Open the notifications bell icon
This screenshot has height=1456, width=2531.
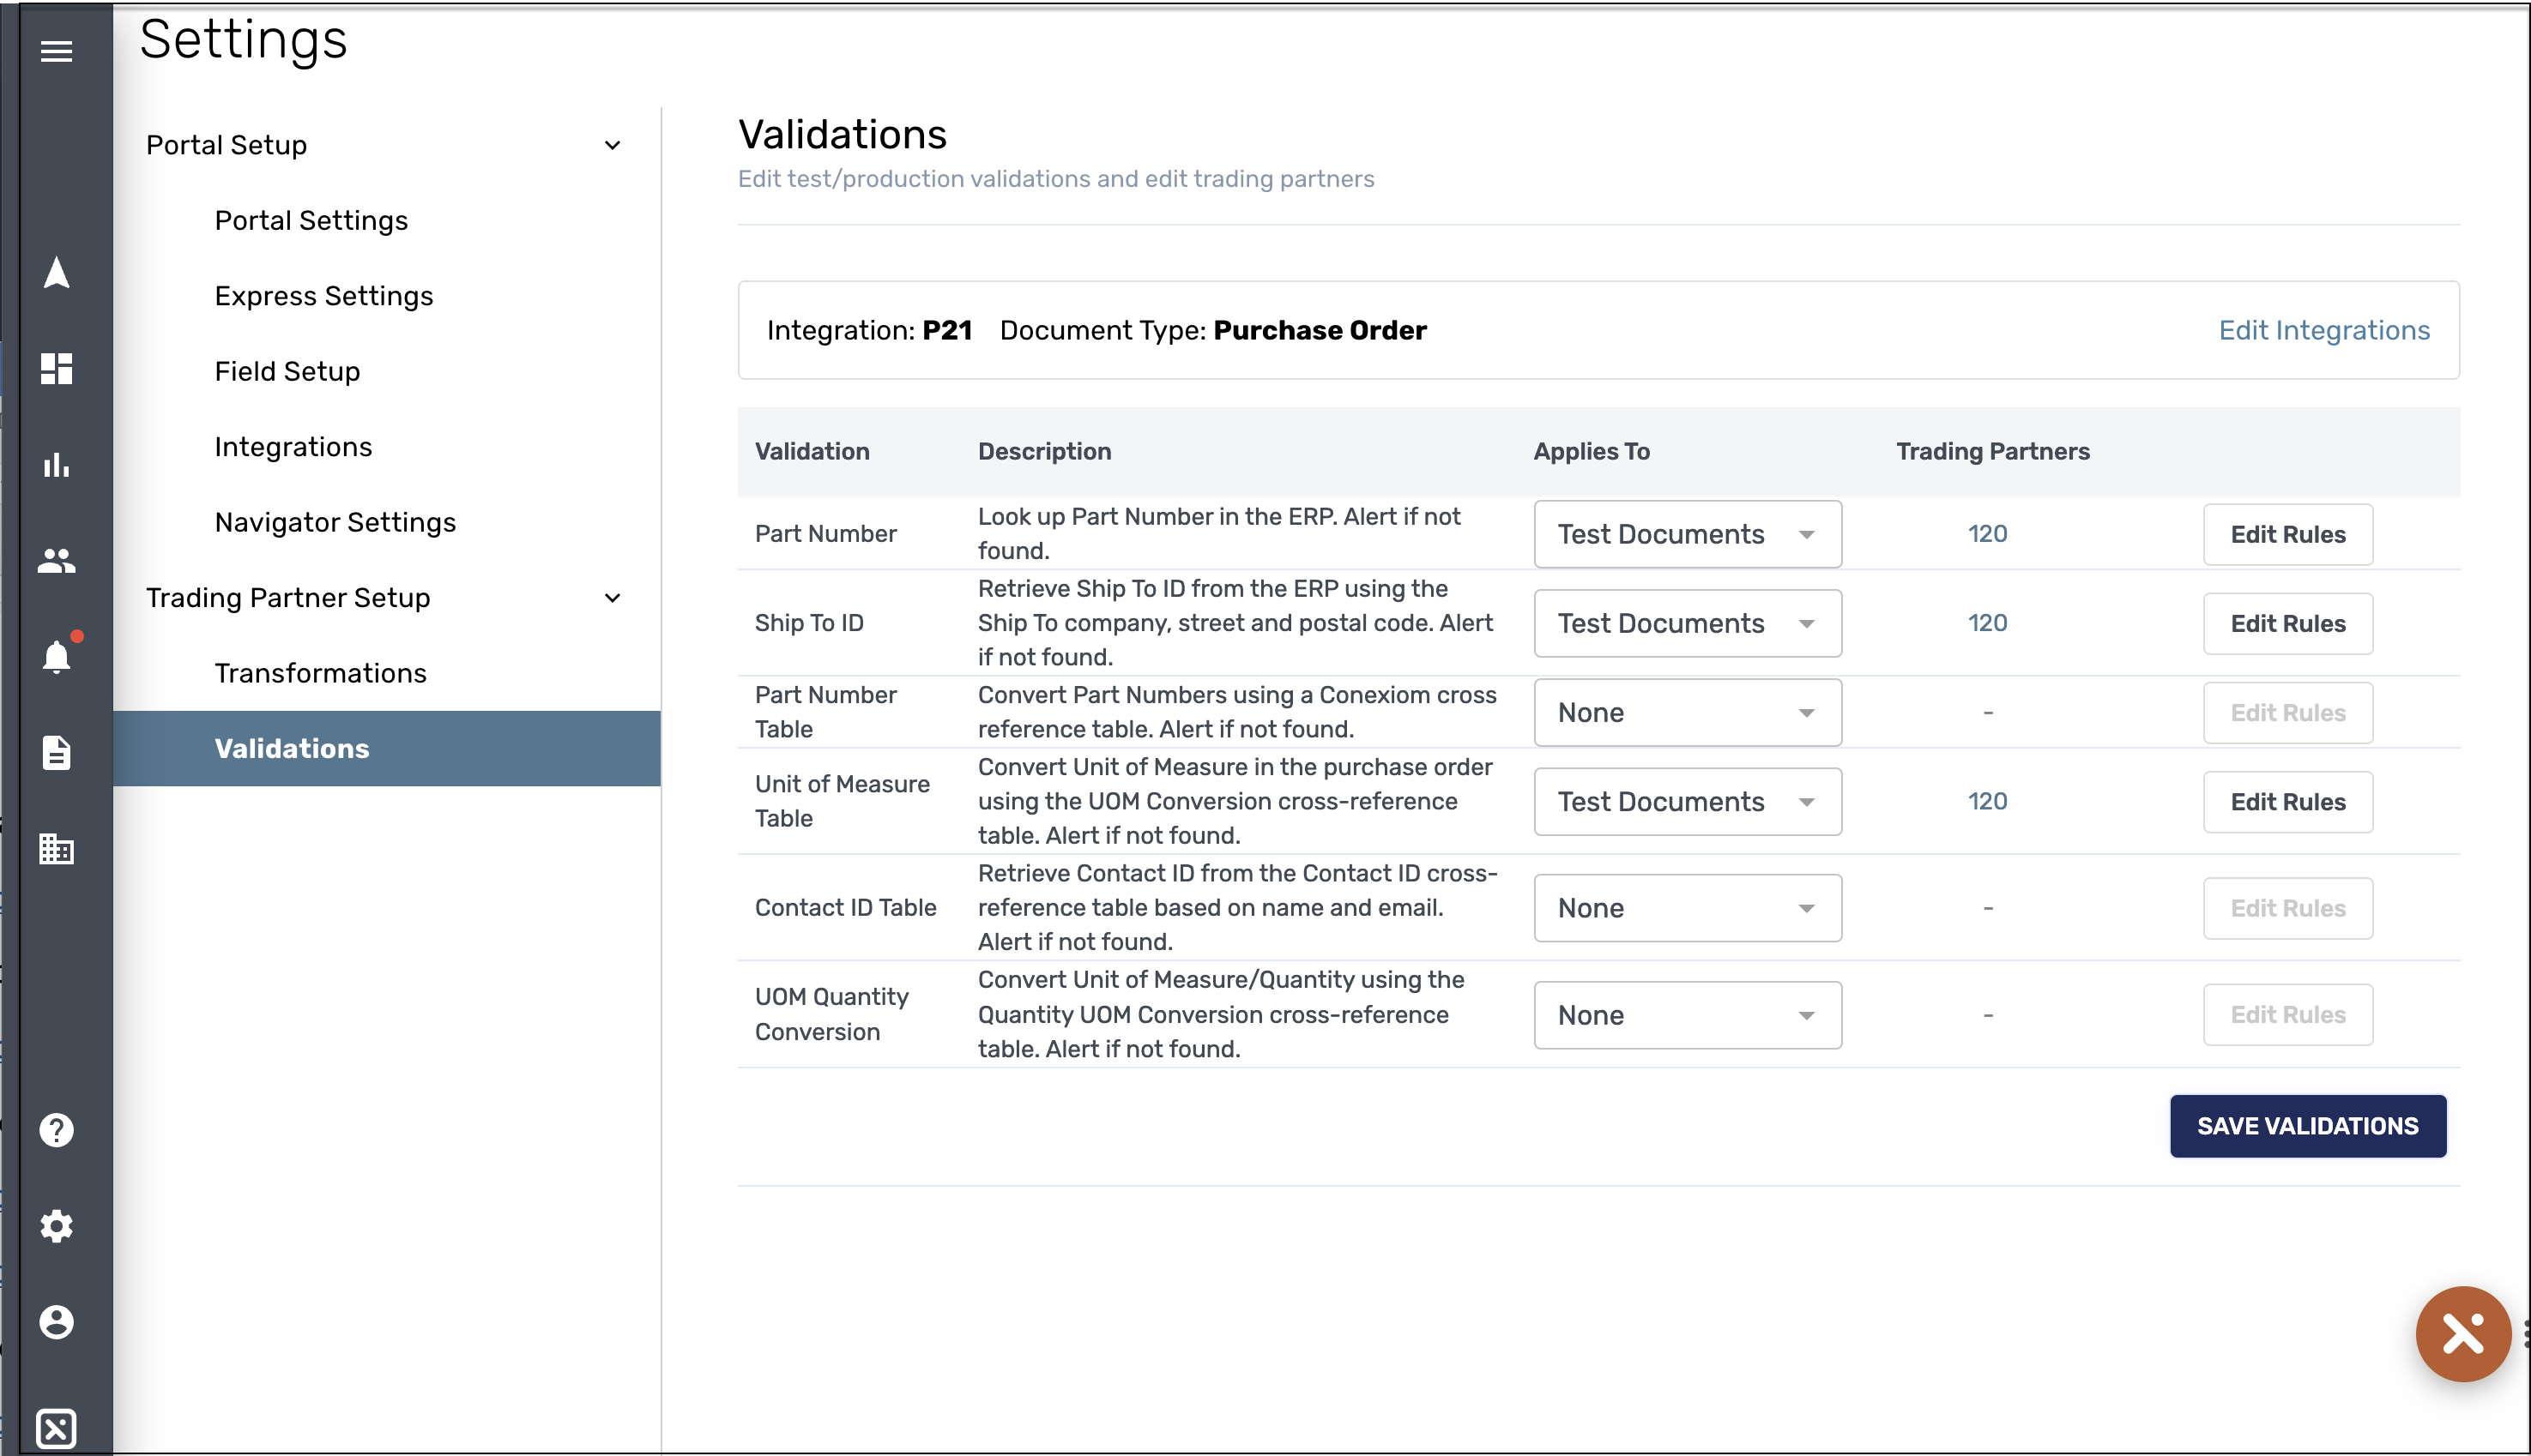pos(56,657)
